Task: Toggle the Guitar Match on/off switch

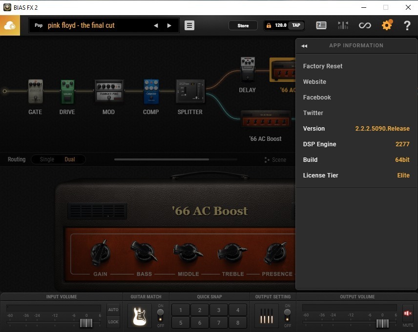Action: [161, 315]
